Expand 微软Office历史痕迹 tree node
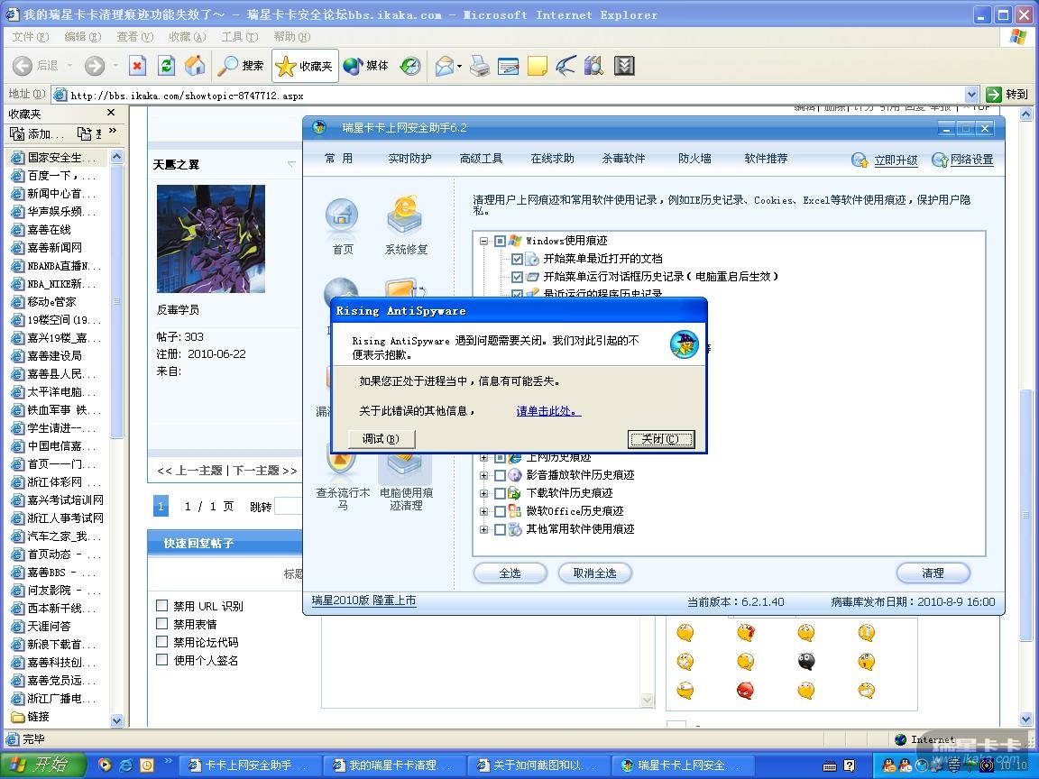 (x=483, y=511)
